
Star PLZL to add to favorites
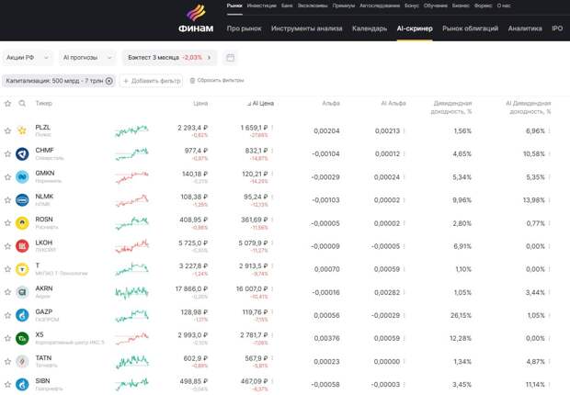click(7, 130)
